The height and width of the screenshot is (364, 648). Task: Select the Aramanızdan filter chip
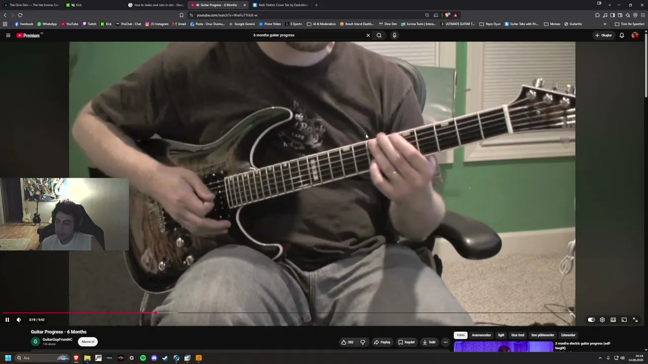[x=481, y=335]
